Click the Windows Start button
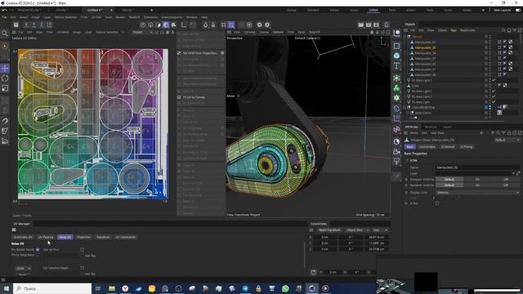The image size is (523, 294). click(6, 288)
